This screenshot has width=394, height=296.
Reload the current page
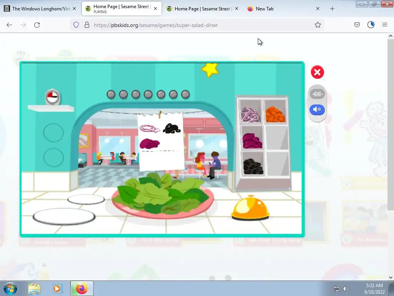coord(37,25)
